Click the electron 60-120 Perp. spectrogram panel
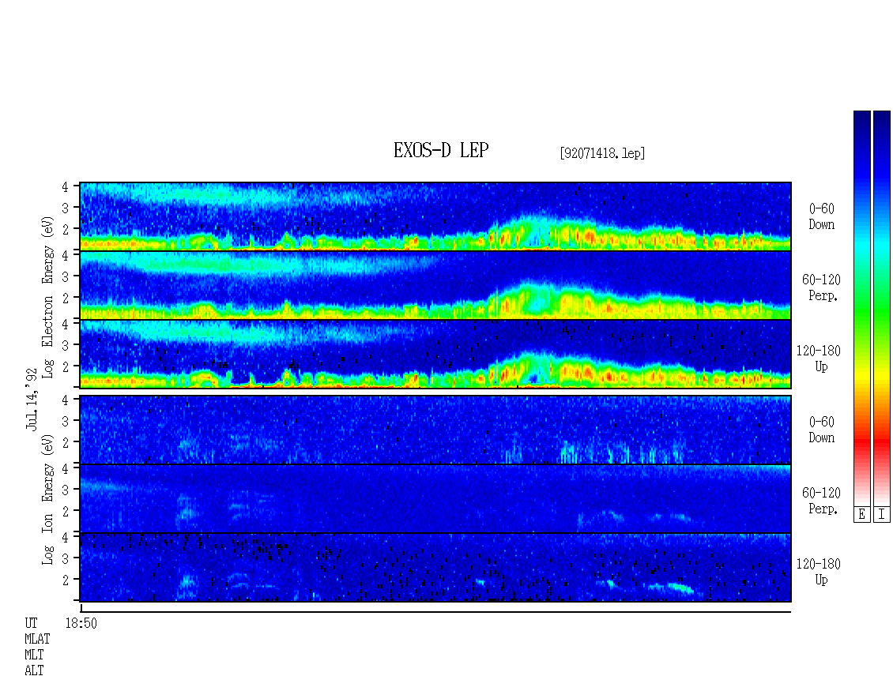 tap(435, 285)
